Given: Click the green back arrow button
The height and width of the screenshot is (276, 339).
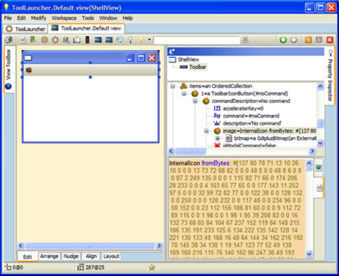Looking at the screenshot, I should [x=283, y=40].
